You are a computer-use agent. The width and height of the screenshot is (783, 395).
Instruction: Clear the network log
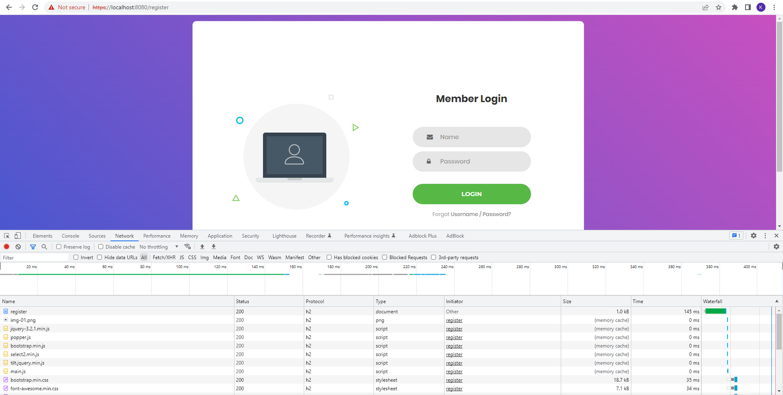18,247
